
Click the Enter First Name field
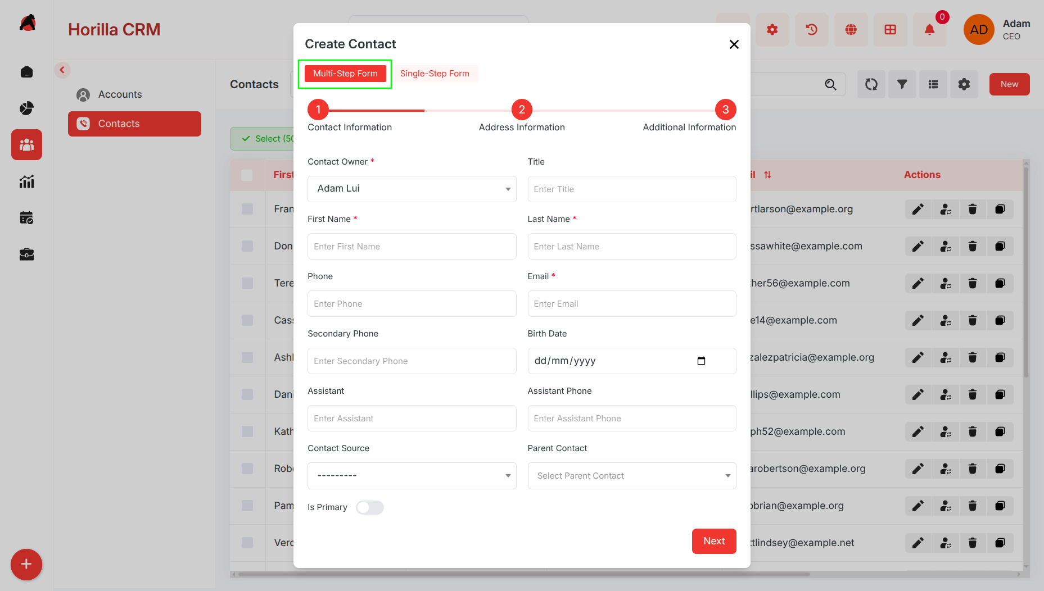[412, 247]
